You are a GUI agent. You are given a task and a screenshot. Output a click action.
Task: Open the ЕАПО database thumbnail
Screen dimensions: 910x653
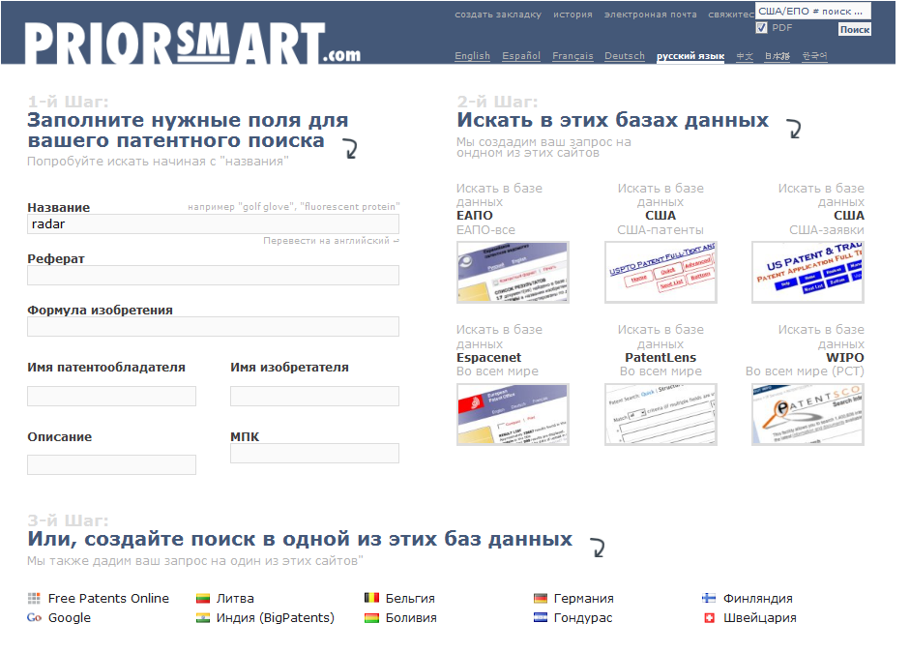pyautogui.click(x=514, y=272)
